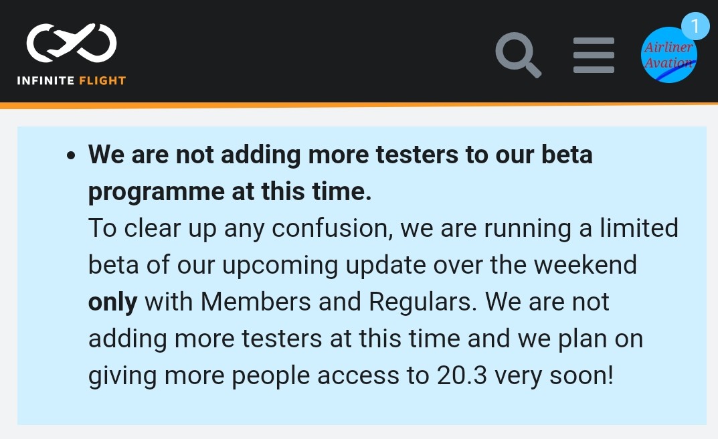The height and width of the screenshot is (439, 718).
Task: Click the '20.3' version text
Action: [461, 375]
